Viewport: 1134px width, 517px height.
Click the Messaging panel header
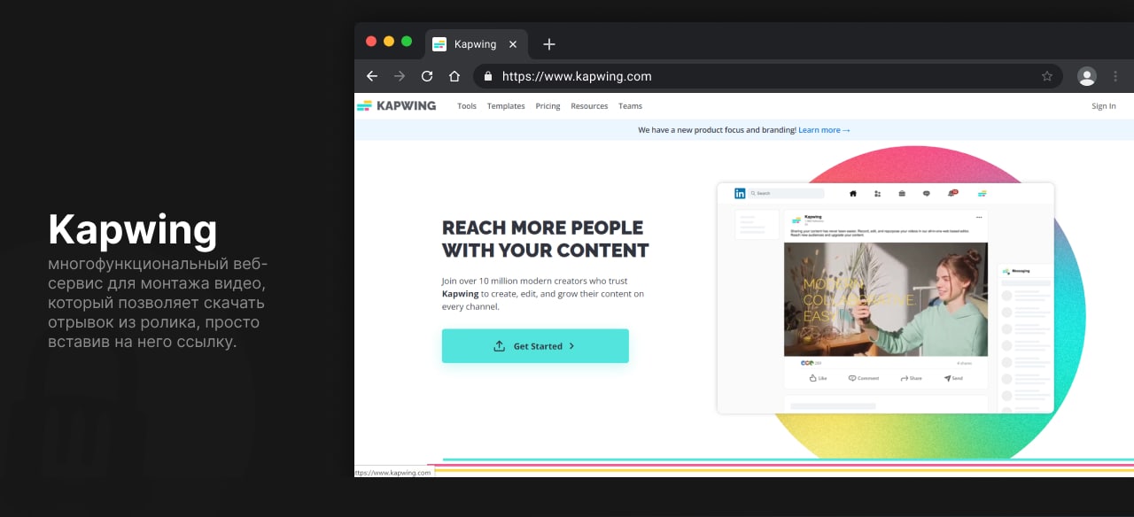tap(1025, 271)
